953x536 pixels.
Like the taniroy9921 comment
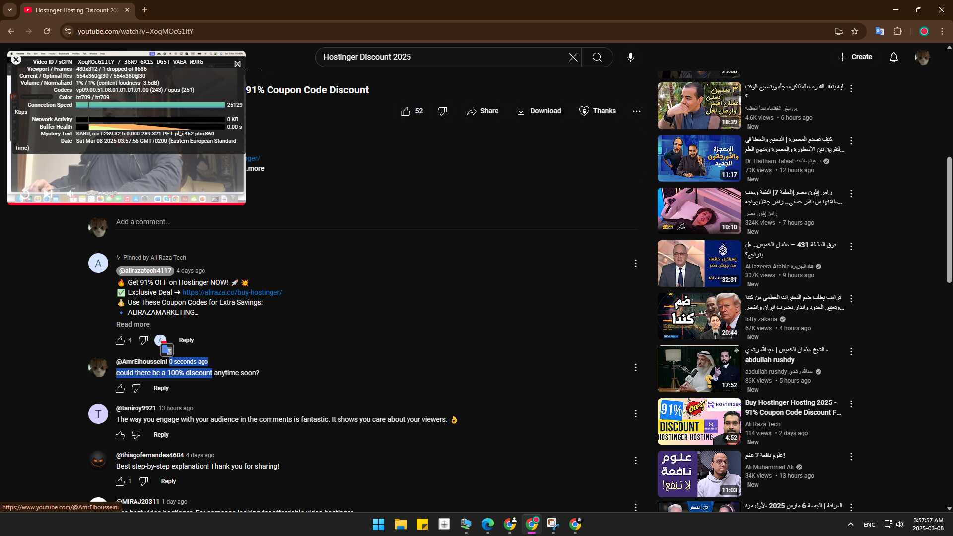[x=120, y=435]
